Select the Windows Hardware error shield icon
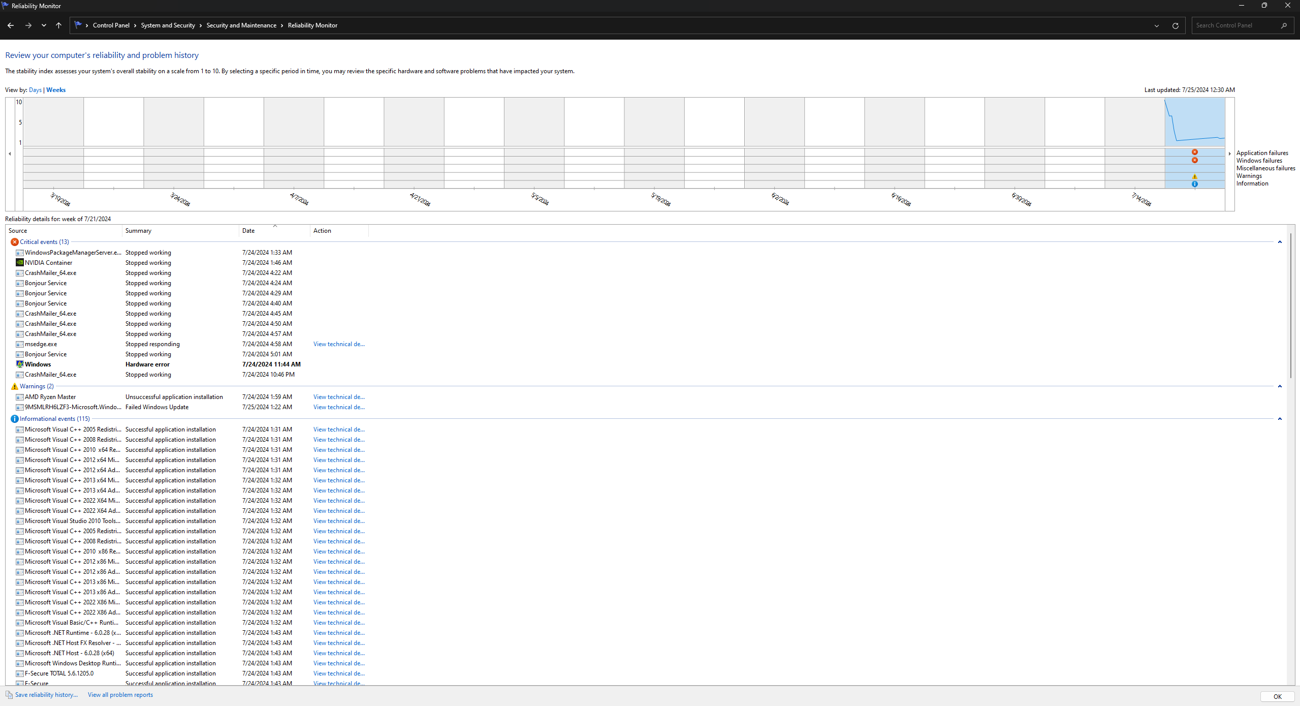The image size is (1300, 706). point(20,364)
